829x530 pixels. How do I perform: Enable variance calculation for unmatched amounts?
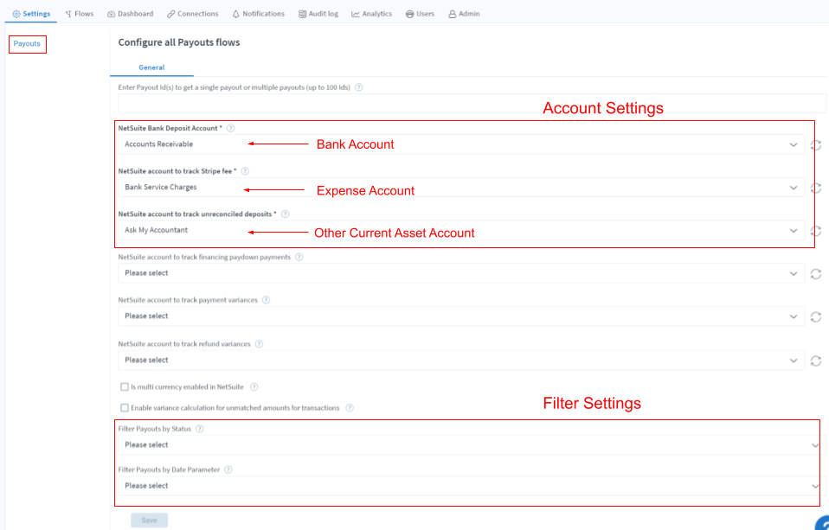point(125,408)
